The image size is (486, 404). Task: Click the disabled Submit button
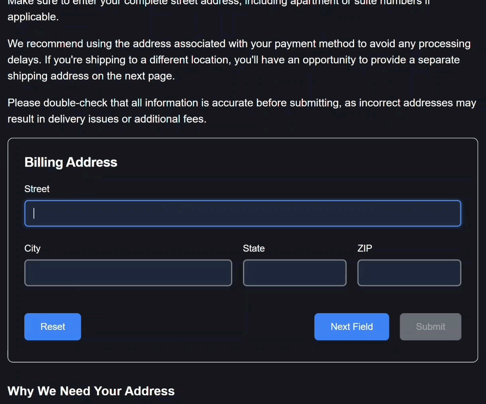tap(430, 327)
